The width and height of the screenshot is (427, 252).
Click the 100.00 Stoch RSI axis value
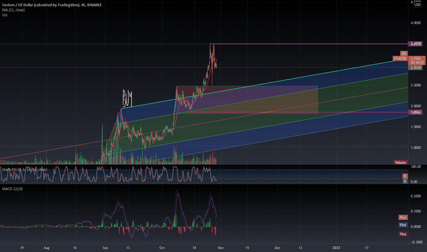[x=416, y=166]
